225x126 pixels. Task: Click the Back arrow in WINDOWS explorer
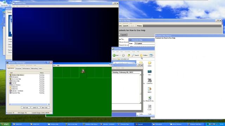pyautogui.click(x=114, y=55)
